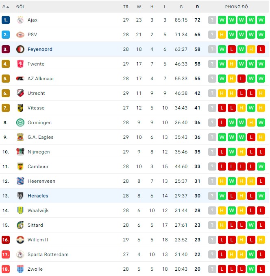Screen dimensions: 270x276
Task: Click PSV's yellow H form badge
Action: click(222, 35)
